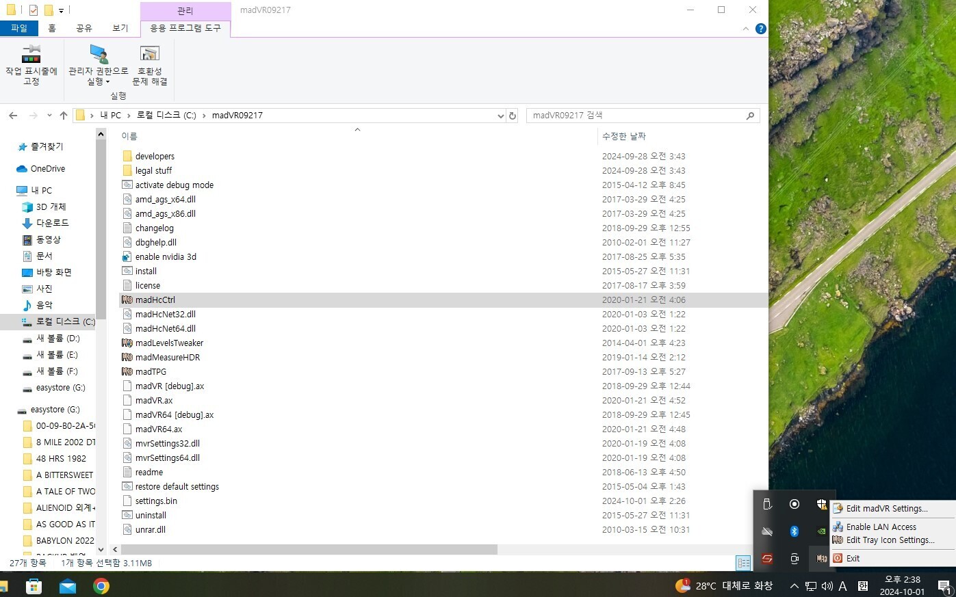This screenshot has height=597, width=956.
Task: Open Explorer help via the blue question mark
Action: (x=760, y=29)
